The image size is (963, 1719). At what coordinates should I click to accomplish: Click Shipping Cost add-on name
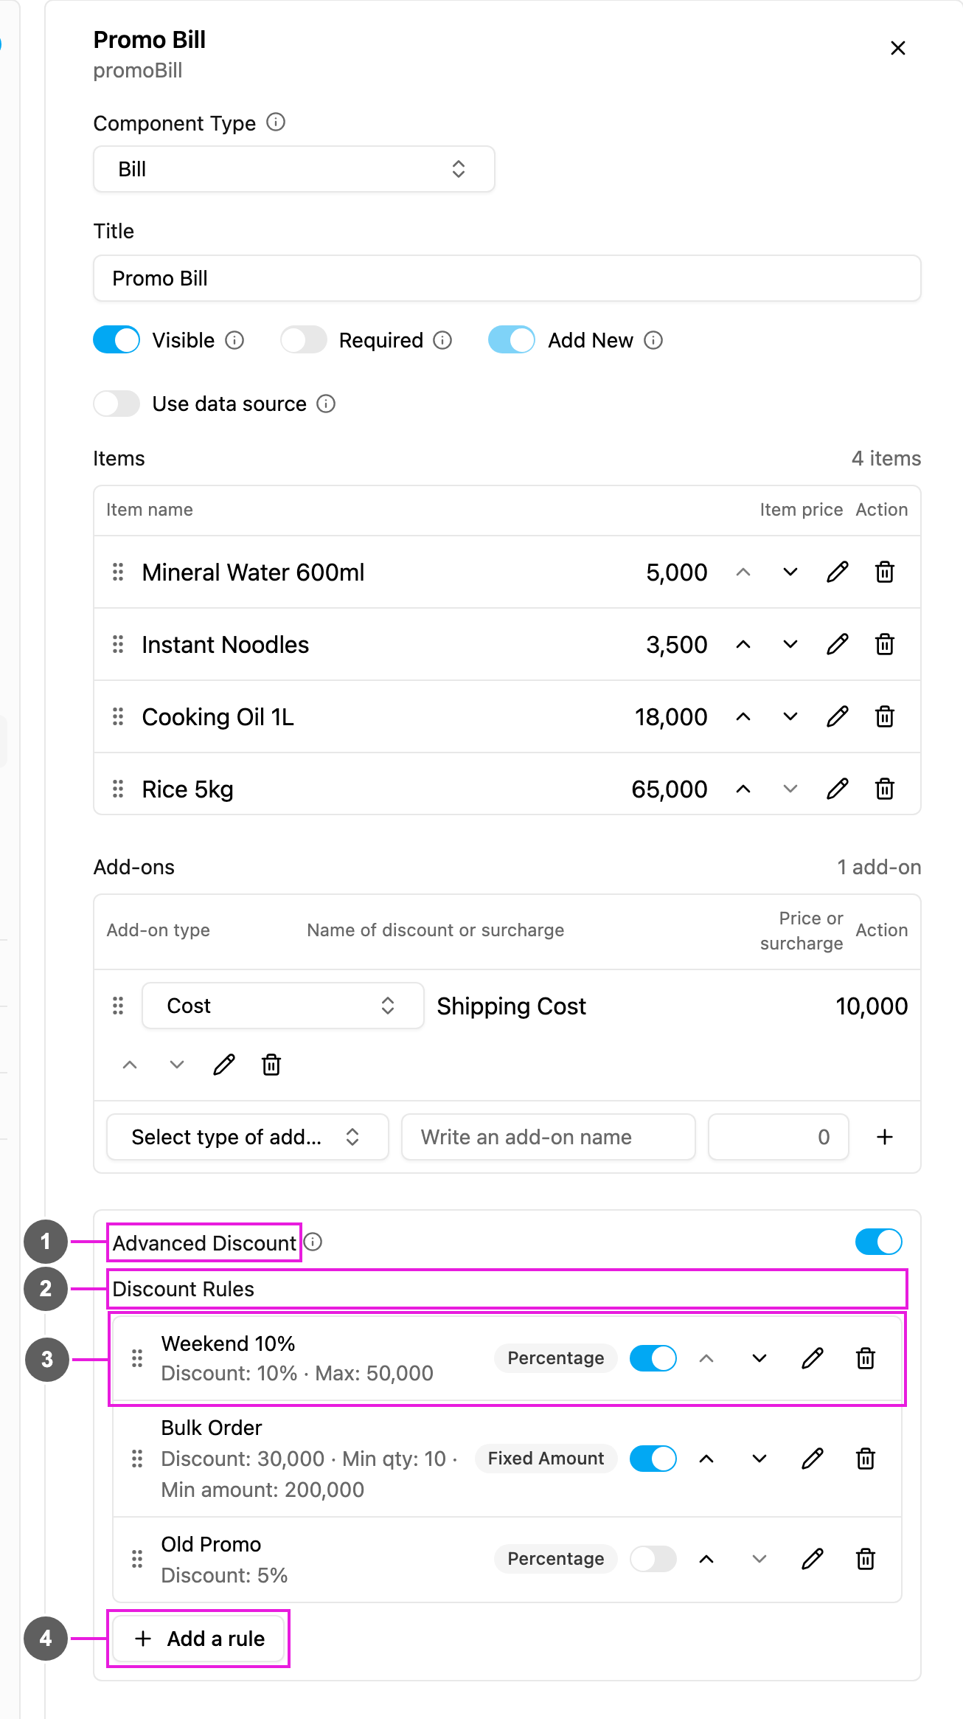[x=512, y=1006]
